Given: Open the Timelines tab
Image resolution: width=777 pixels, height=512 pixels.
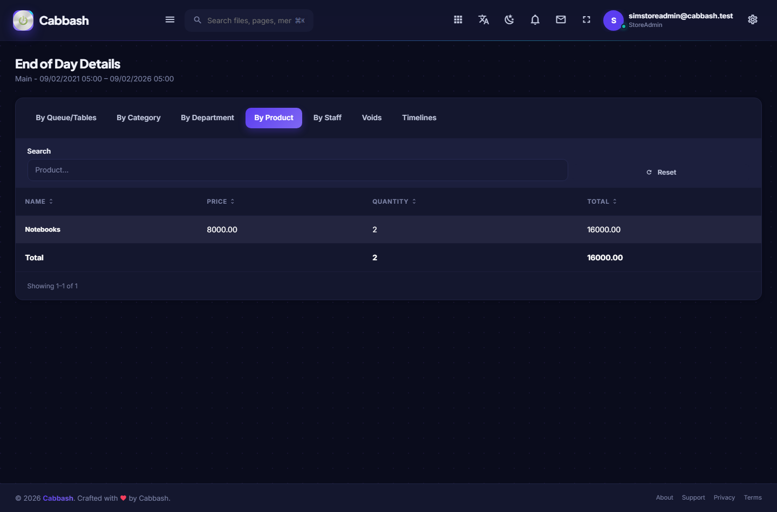Looking at the screenshot, I should pyautogui.click(x=419, y=118).
